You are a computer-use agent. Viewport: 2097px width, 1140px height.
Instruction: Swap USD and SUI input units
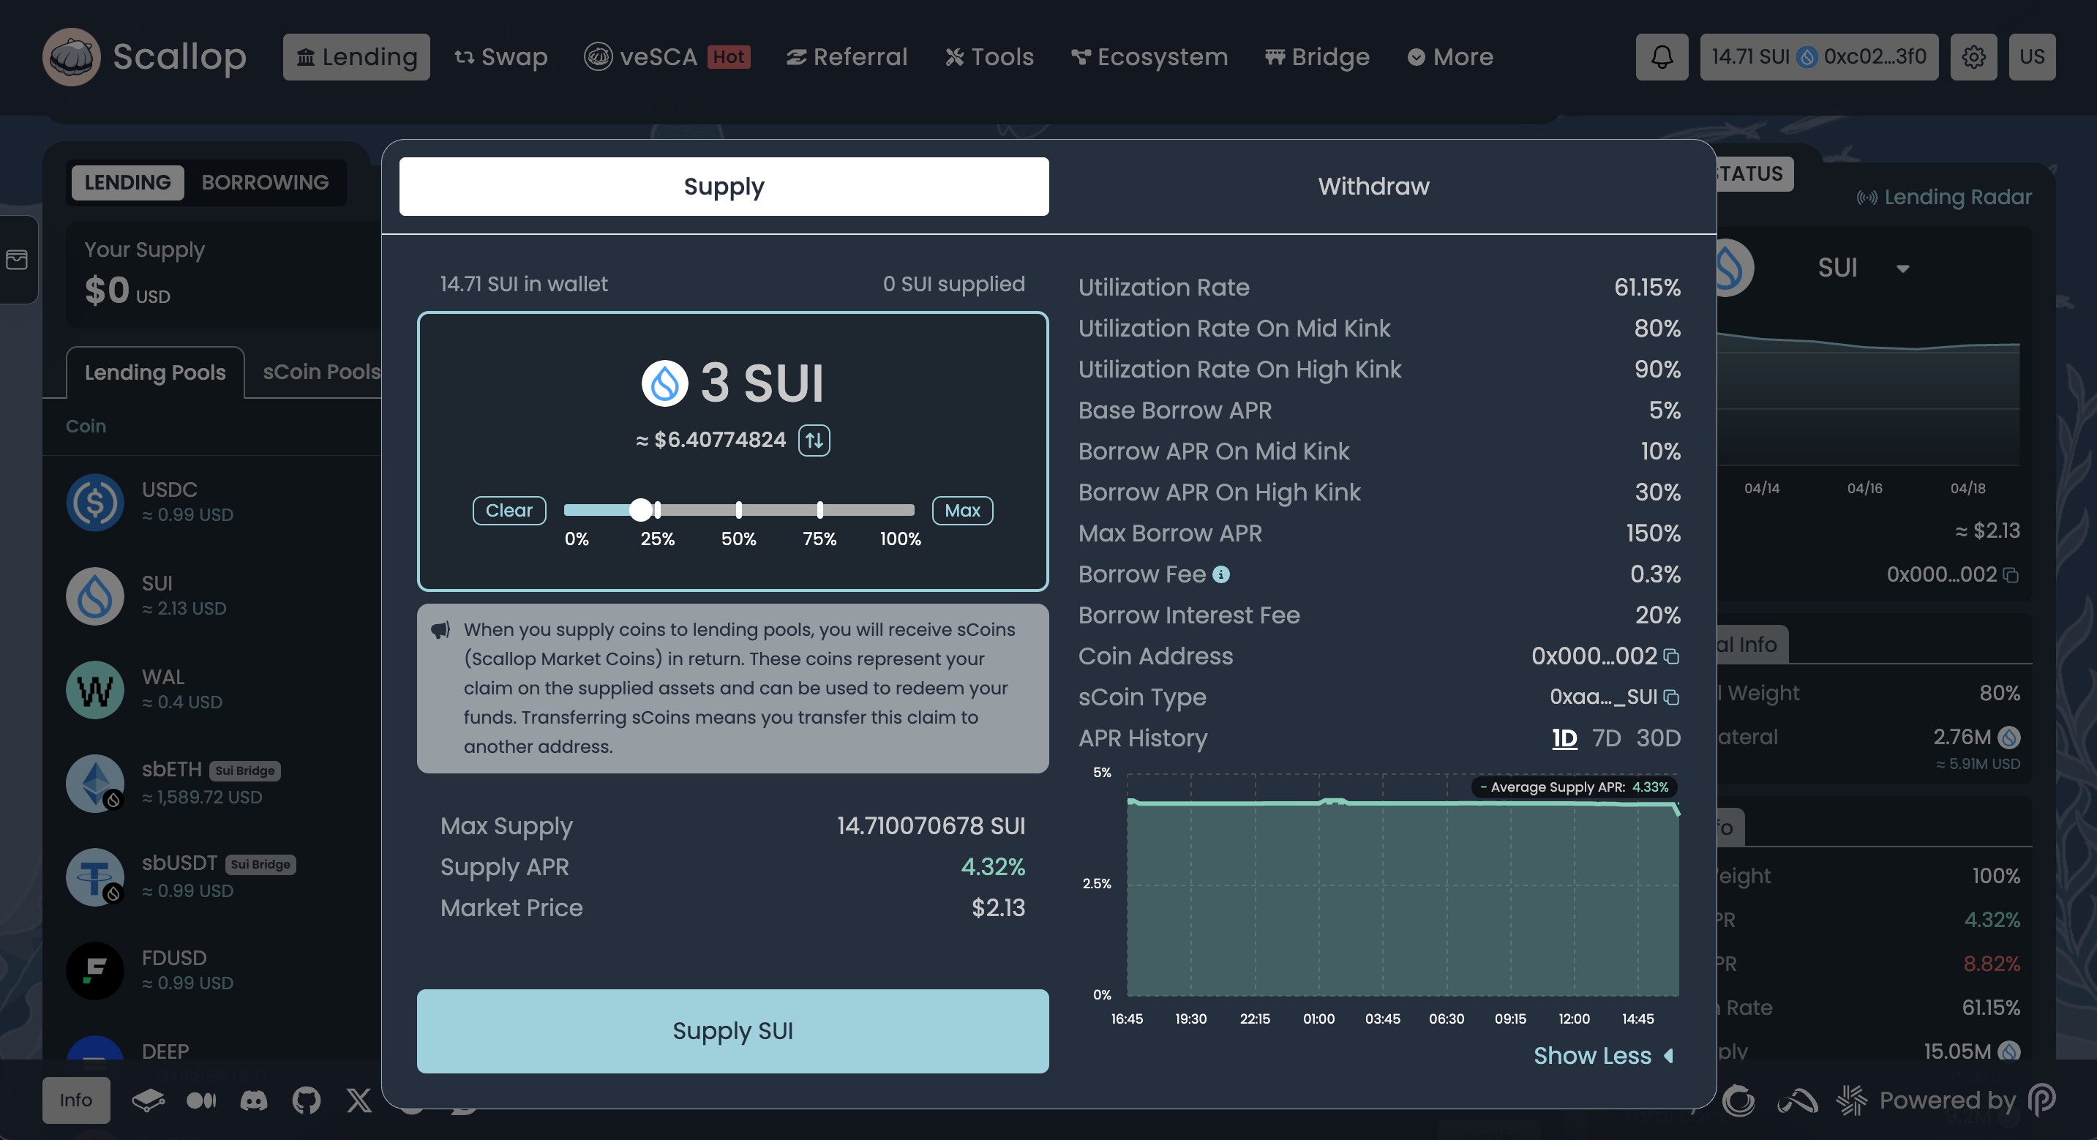pyautogui.click(x=814, y=440)
